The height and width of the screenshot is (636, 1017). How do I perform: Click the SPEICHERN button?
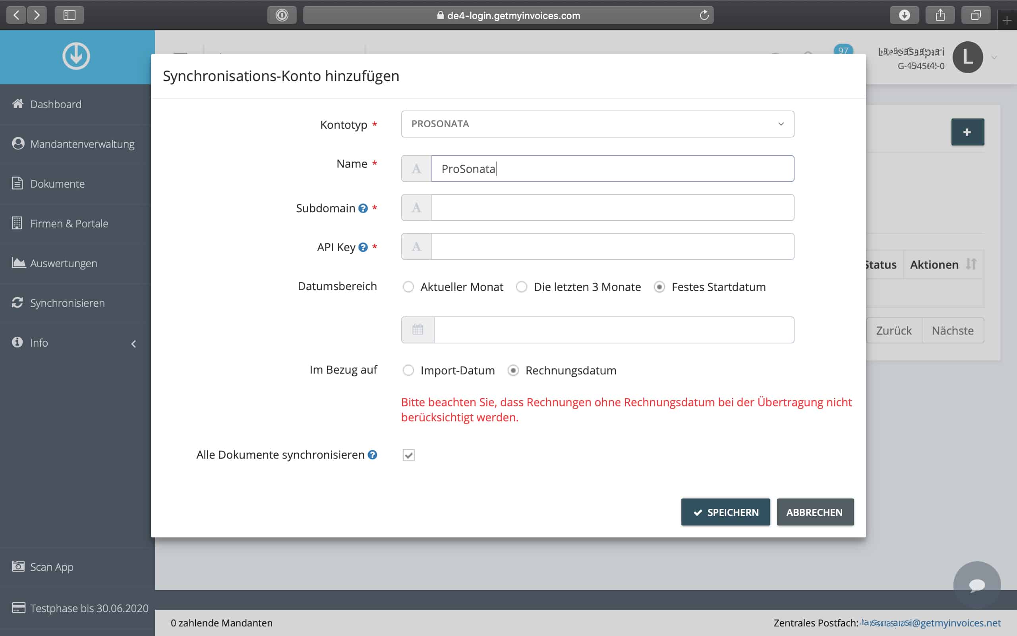point(726,512)
